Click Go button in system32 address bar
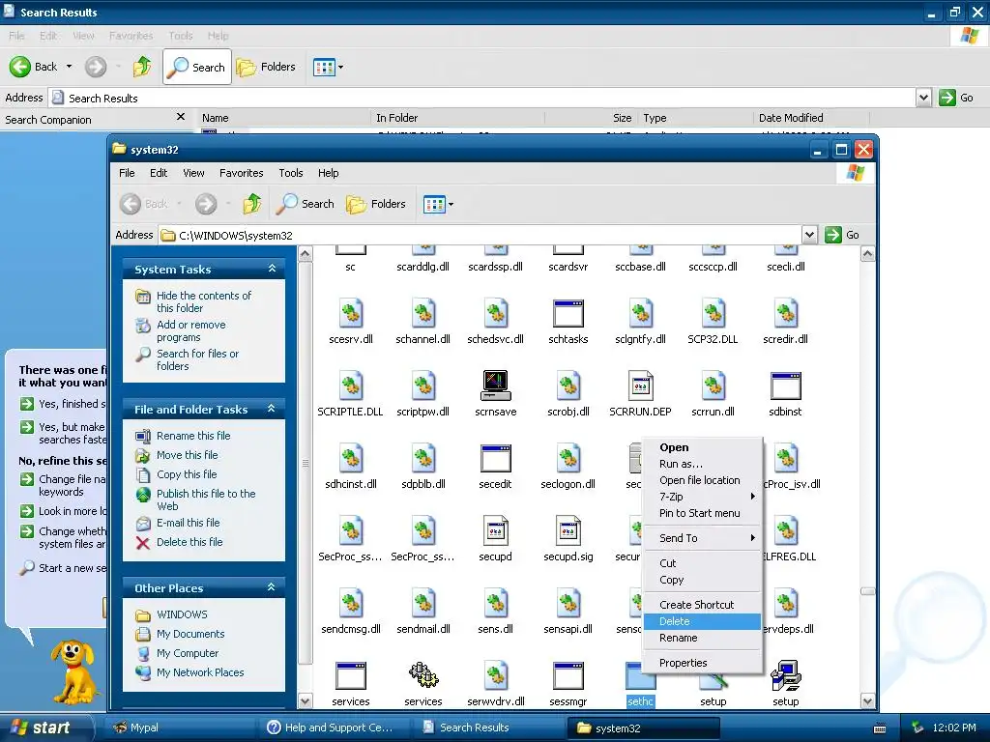Screen dimensions: 990x742 click(x=843, y=235)
